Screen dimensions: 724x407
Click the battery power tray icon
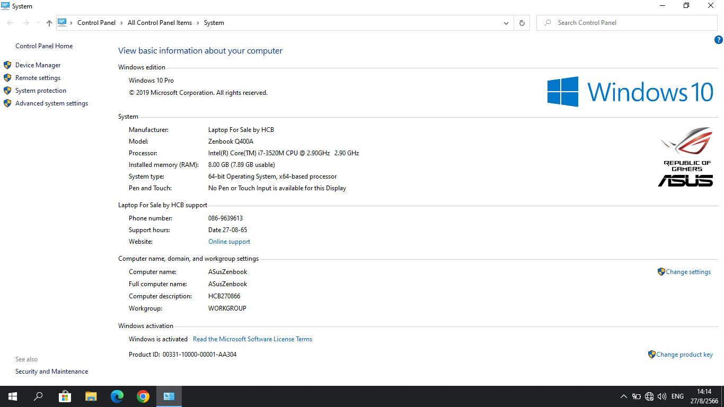[637, 396]
